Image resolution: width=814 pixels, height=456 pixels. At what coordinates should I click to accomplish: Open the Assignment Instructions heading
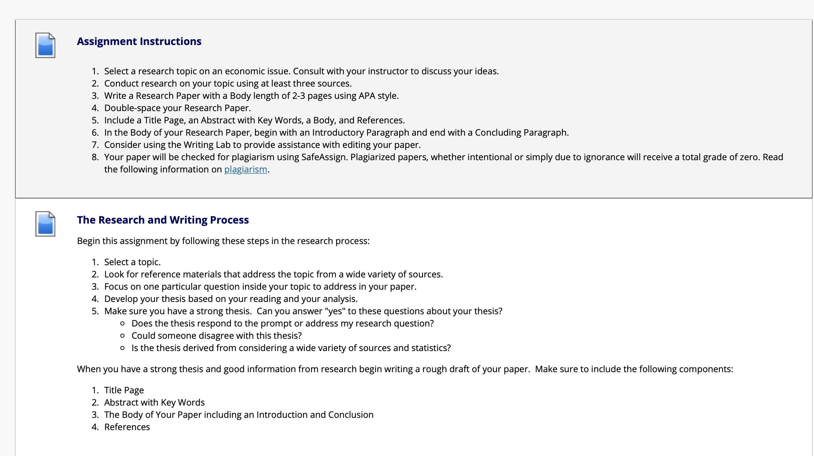coord(139,41)
